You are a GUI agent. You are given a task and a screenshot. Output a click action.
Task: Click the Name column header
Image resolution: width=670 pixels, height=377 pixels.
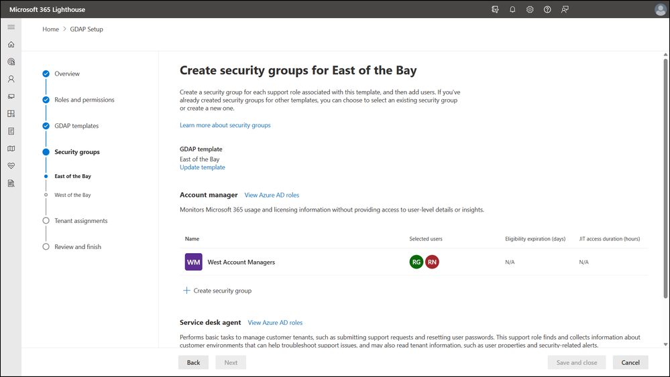coord(192,239)
